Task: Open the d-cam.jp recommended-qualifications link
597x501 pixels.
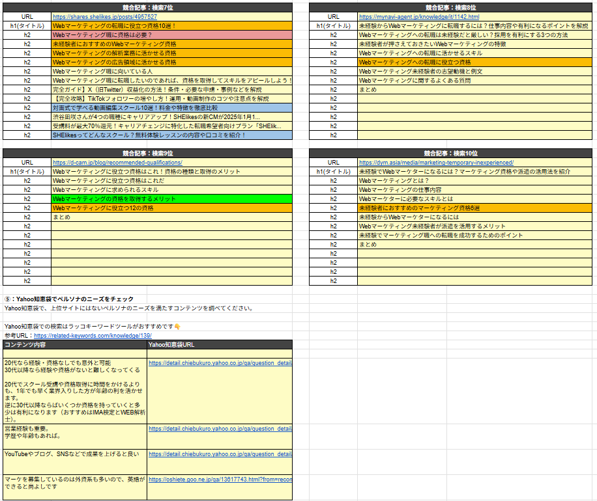Action: point(117,162)
